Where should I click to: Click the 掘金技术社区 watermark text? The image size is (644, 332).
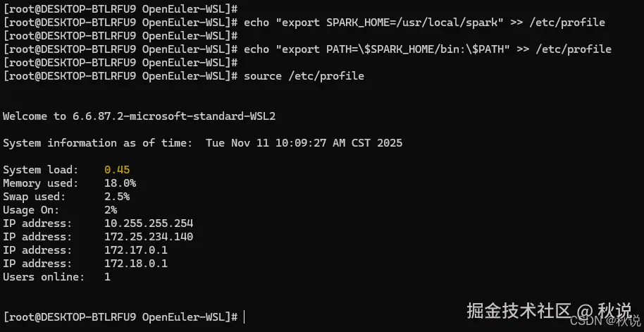click(519, 310)
